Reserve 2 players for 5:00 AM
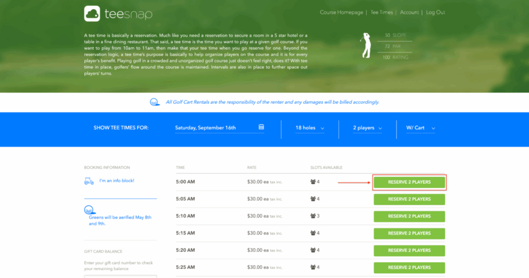529x278 pixels. [x=409, y=182]
